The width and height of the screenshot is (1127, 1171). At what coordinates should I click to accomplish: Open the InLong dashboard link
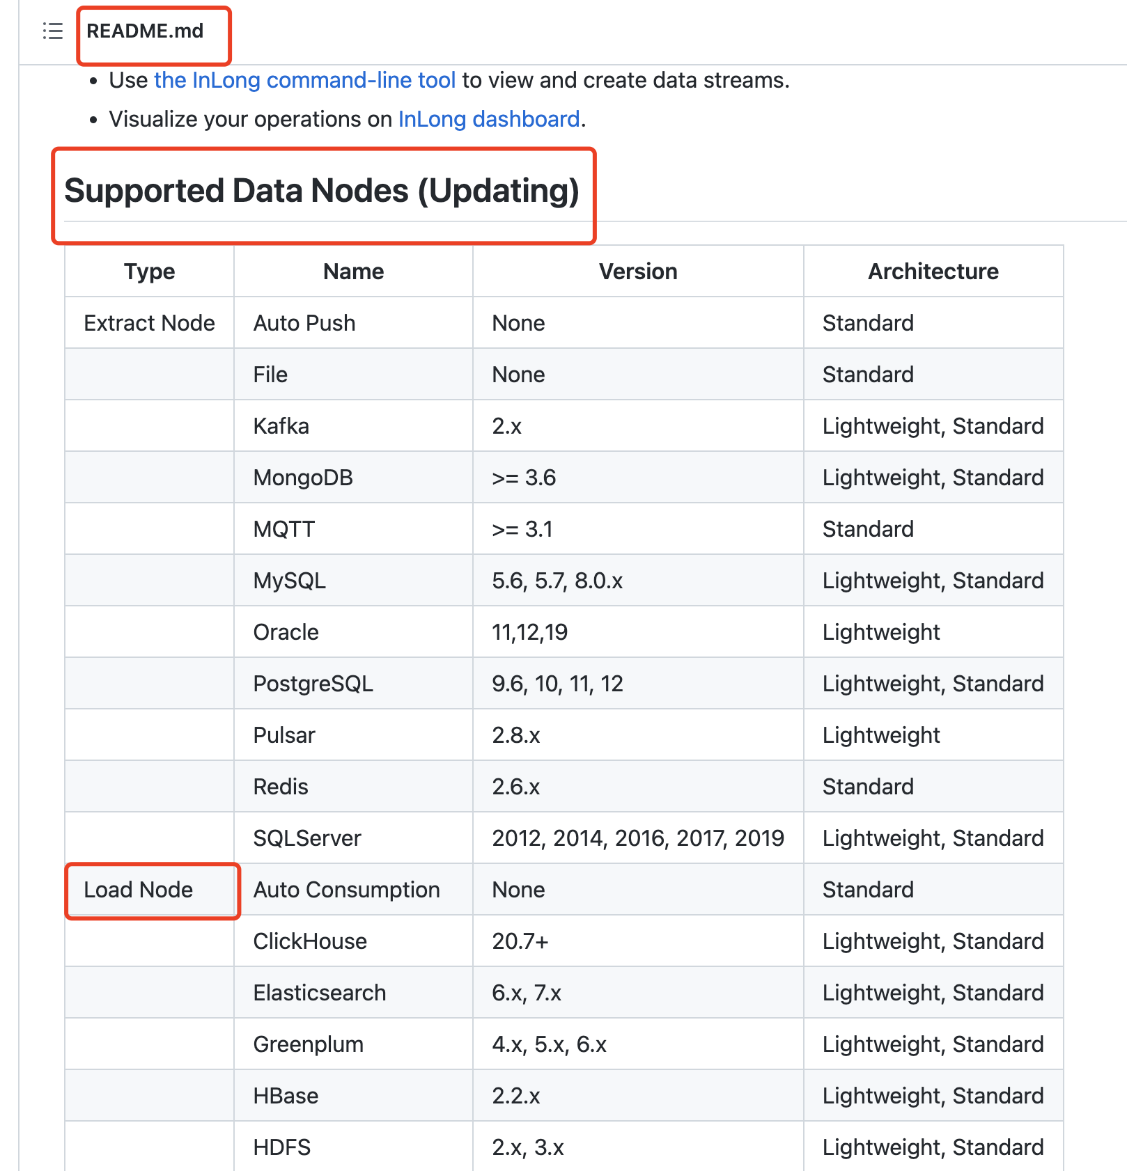coord(489,118)
